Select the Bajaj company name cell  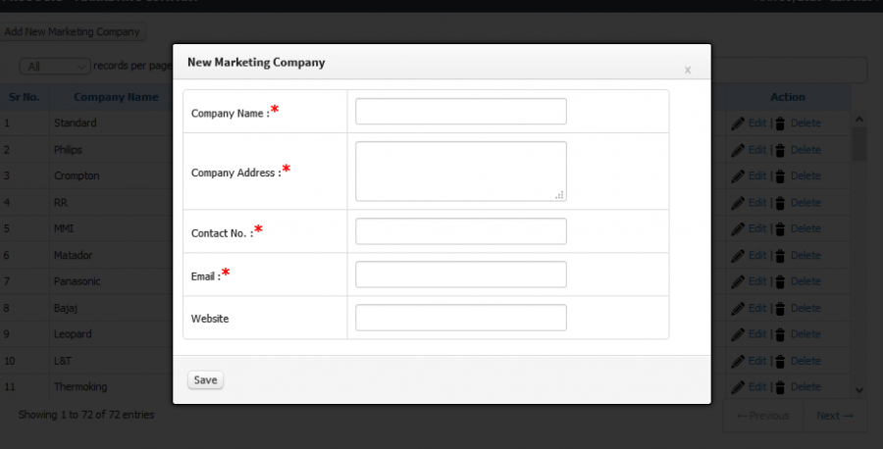pos(66,308)
